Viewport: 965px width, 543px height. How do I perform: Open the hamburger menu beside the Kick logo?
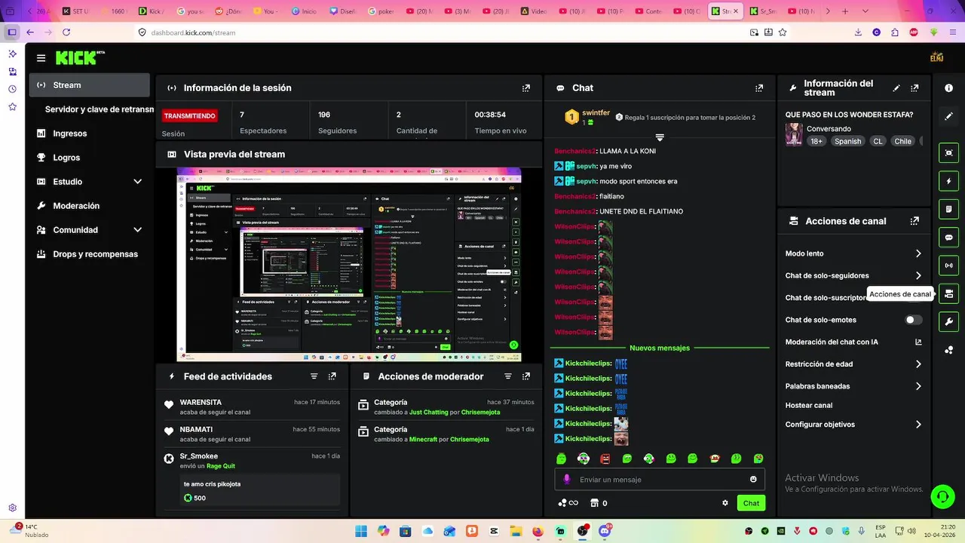41,58
